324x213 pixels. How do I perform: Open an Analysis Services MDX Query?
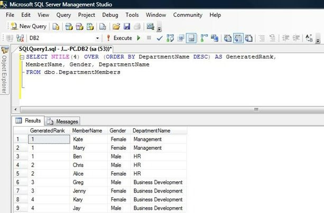[x=69, y=26]
